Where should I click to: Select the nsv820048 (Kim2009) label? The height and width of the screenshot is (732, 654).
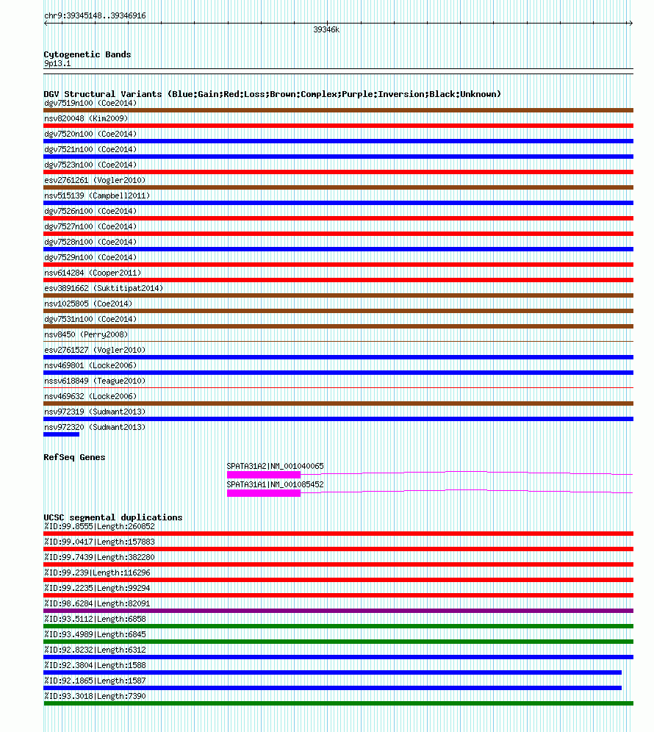coord(86,118)
